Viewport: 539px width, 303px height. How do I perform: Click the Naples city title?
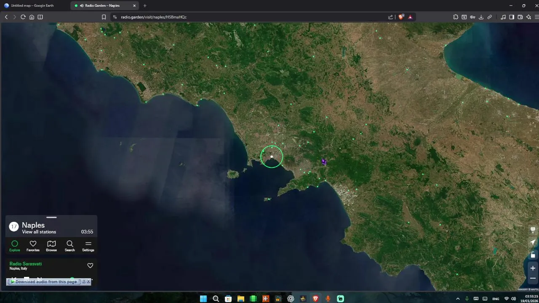33,225
